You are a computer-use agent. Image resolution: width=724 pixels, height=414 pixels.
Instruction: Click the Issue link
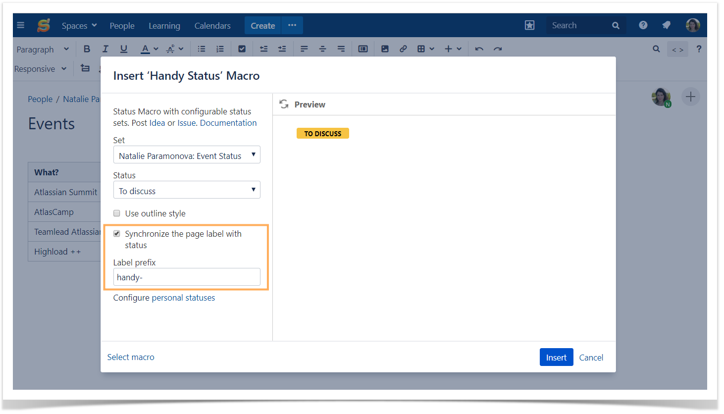pos(187,123)
